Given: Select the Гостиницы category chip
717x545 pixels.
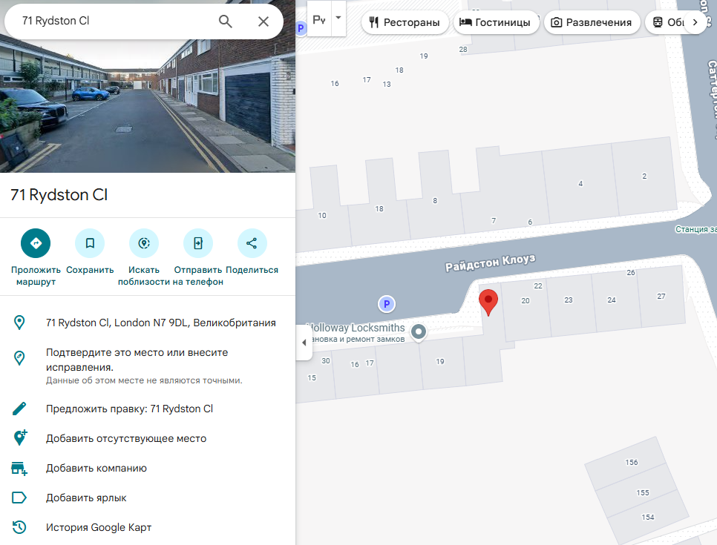Looking at the screenshot, I should click(495, 22).
